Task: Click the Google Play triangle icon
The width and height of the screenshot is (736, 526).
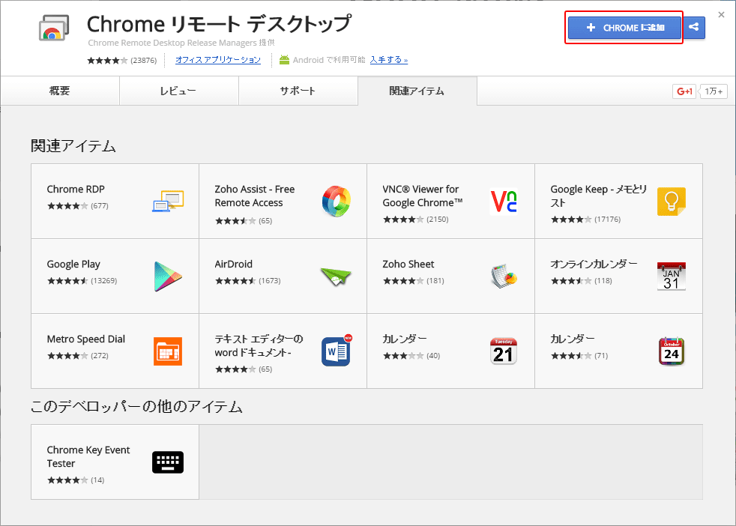Action: [168, 276]
